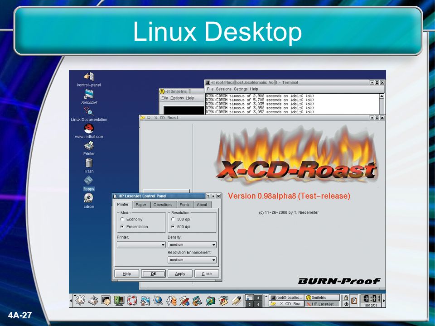Viewport: 435px width, 326px height.
Task: Click the show desktop panel icon
Action: tap(93, 301)
